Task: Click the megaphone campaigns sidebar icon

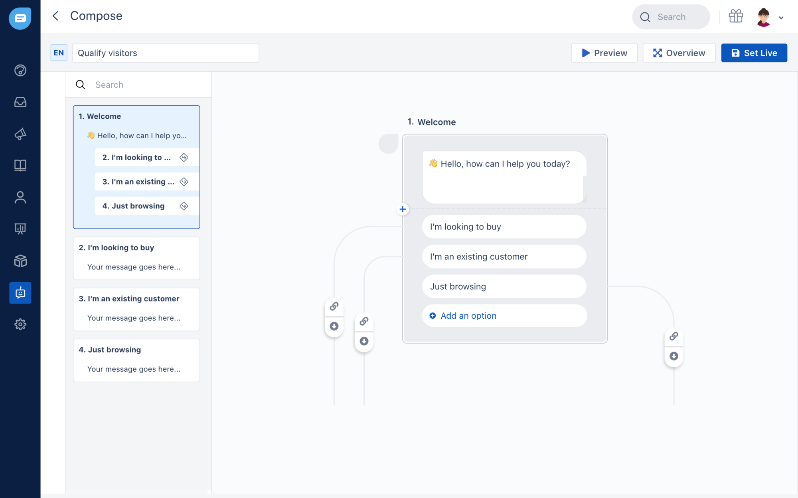Action: coord(20,134)
